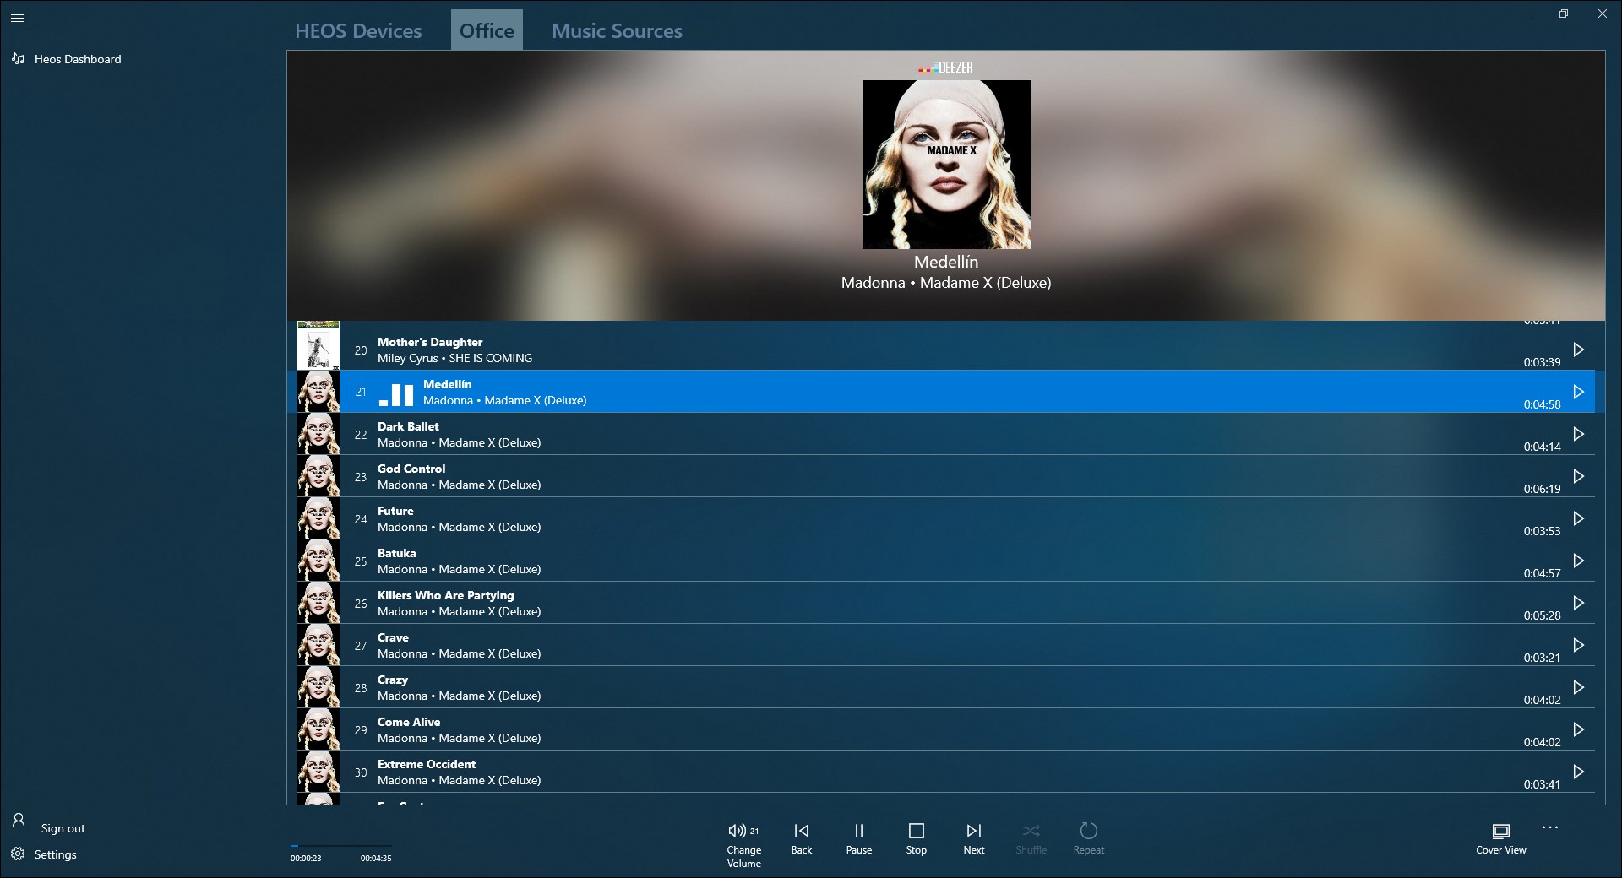
Task: Click duration 0:05:28 of Killers Who Are Partying
Action: [1542, 615]
